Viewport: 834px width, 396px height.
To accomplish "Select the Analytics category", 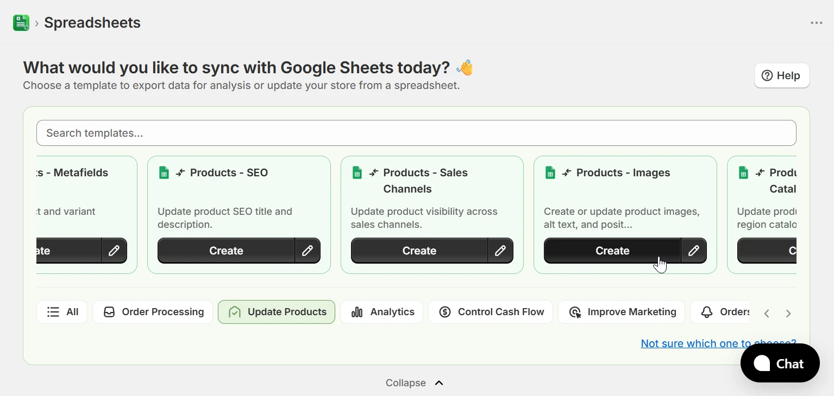I will pos(382,312).
